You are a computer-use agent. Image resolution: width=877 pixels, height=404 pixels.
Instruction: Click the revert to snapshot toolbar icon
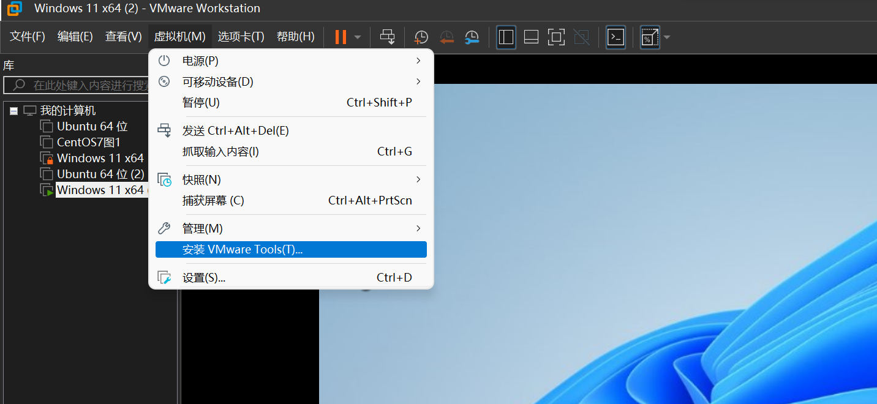tap(446, 37)
